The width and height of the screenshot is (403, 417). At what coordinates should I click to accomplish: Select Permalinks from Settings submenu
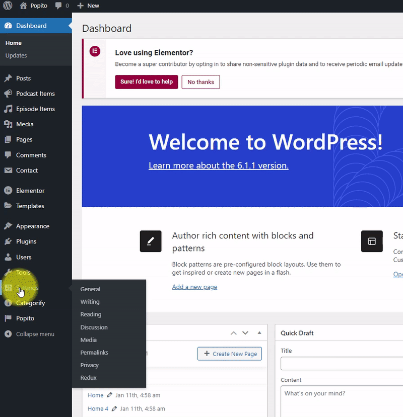[x=94, y=353]
